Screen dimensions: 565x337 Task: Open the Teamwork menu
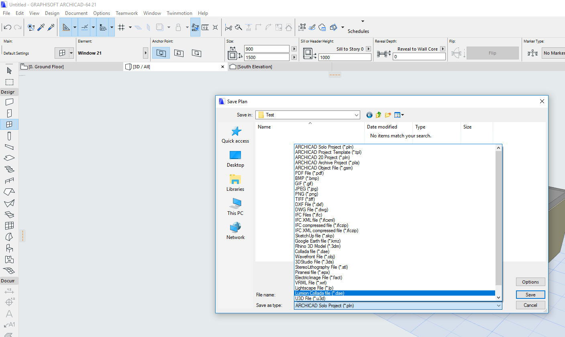[x=126, y=13]
